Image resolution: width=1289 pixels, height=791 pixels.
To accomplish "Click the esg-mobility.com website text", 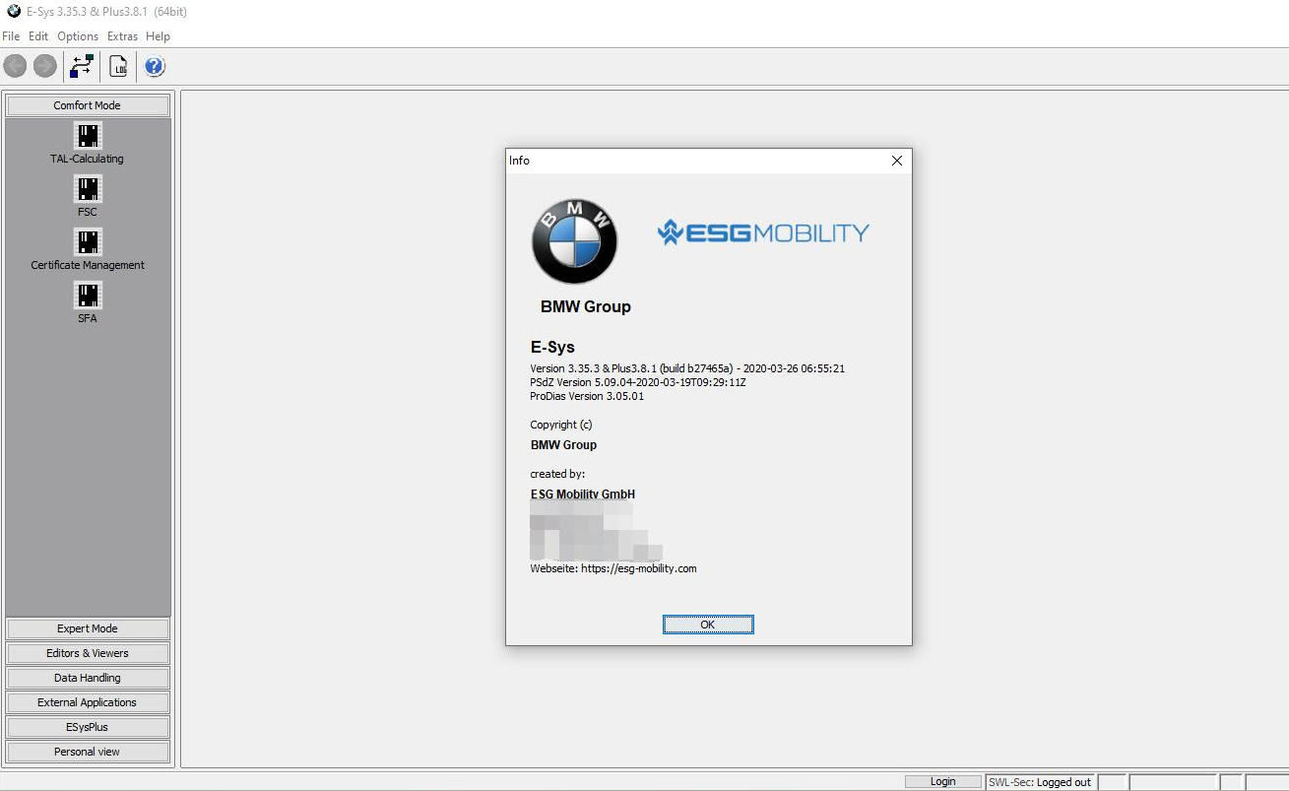I will click(639, 568).
